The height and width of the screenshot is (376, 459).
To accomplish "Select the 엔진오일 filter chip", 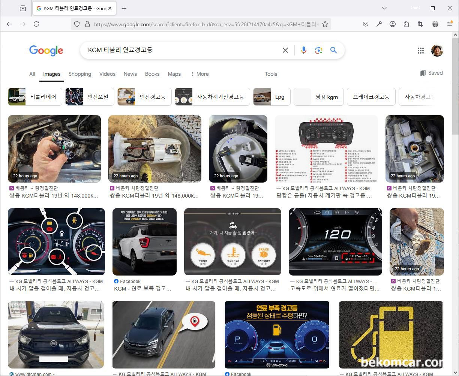I will [90, 97].
